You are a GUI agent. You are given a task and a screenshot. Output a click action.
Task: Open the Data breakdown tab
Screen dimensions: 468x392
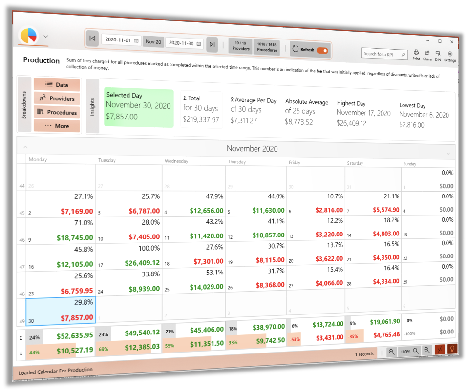[57, 84]
